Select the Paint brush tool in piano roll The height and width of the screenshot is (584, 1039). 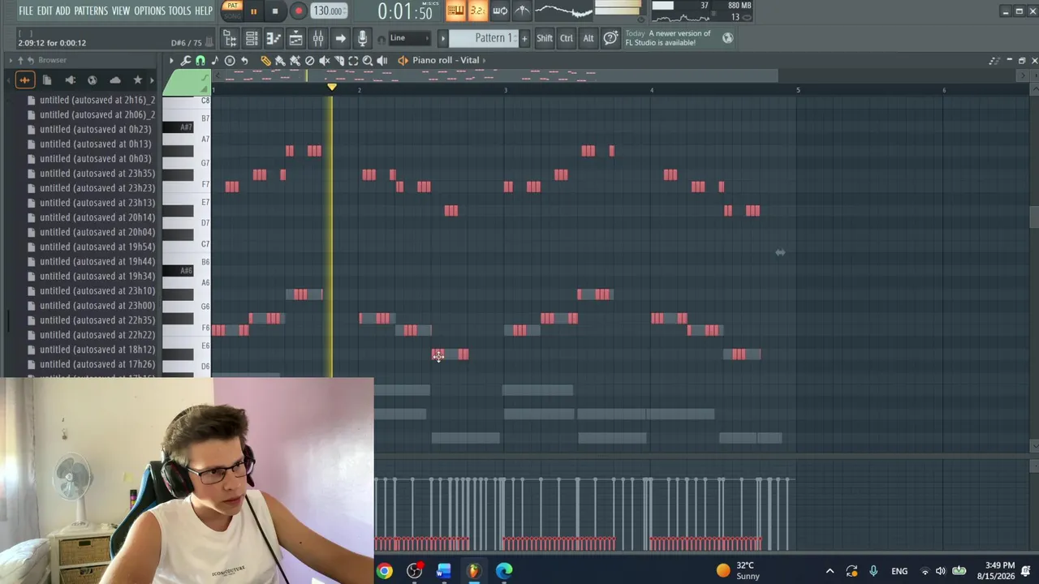coord(280,60)
